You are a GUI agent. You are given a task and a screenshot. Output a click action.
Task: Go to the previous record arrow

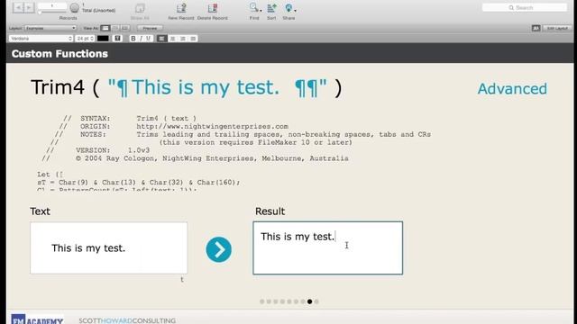click(18, 7)
